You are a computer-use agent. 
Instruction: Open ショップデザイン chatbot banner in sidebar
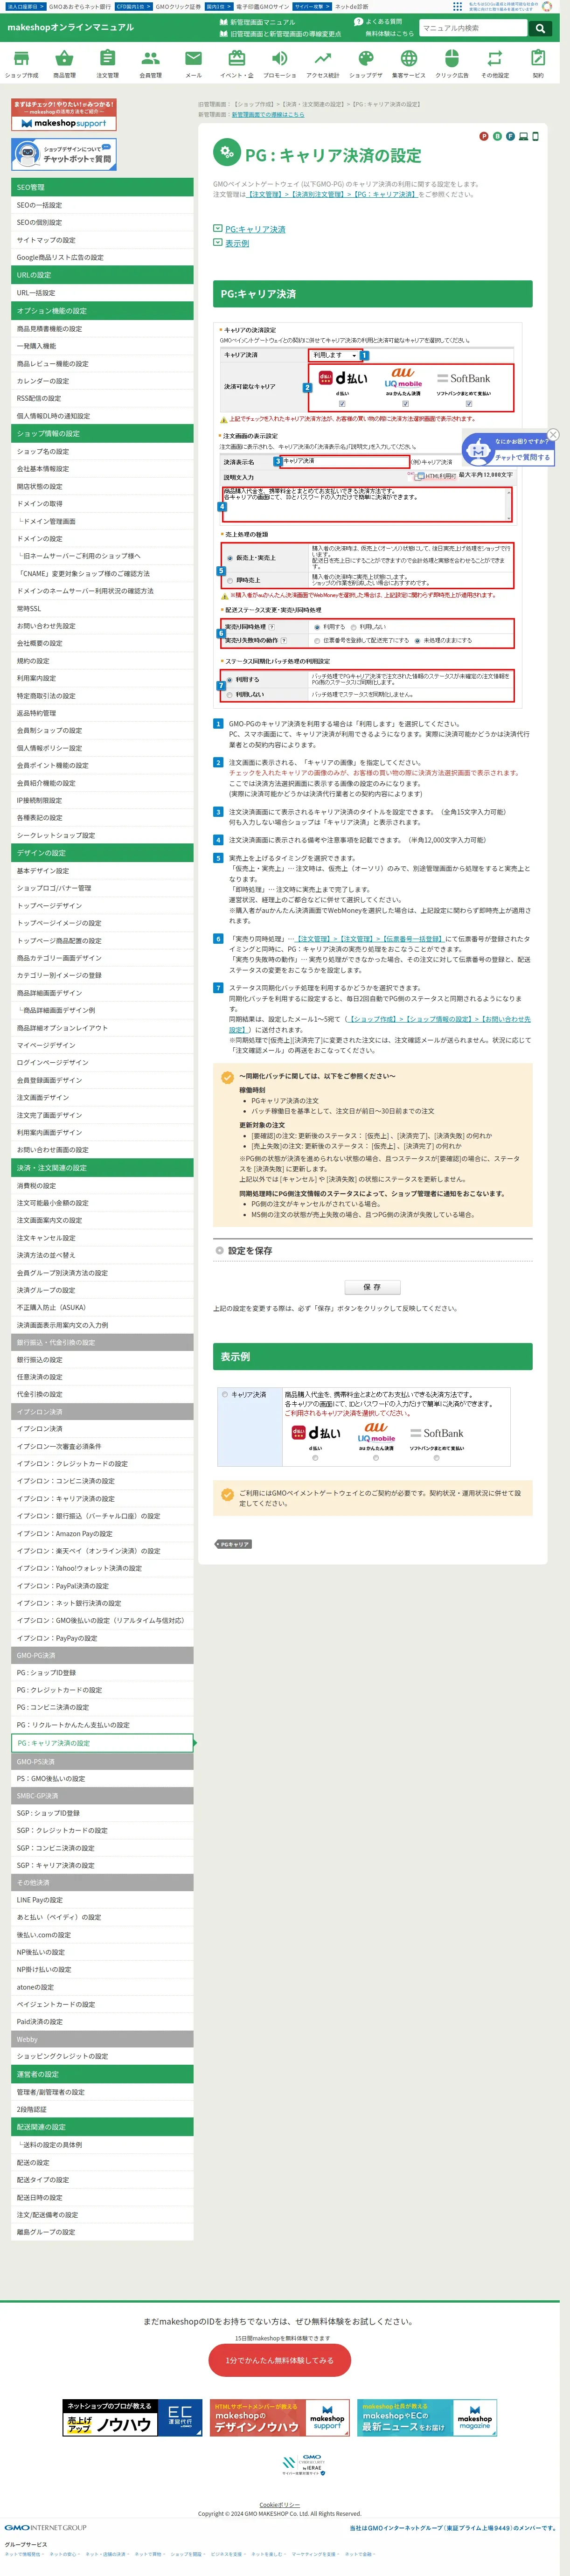[x=64, y=154]
